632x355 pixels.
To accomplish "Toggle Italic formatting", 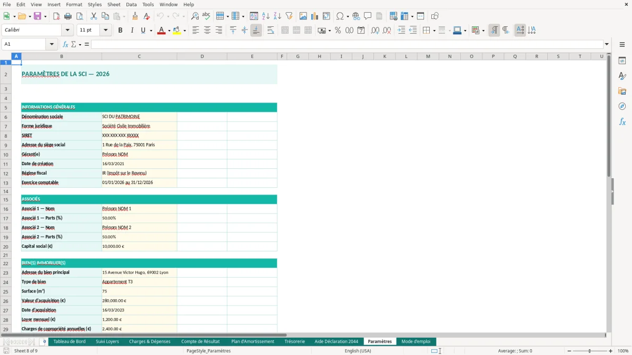I will coord(132,31).
